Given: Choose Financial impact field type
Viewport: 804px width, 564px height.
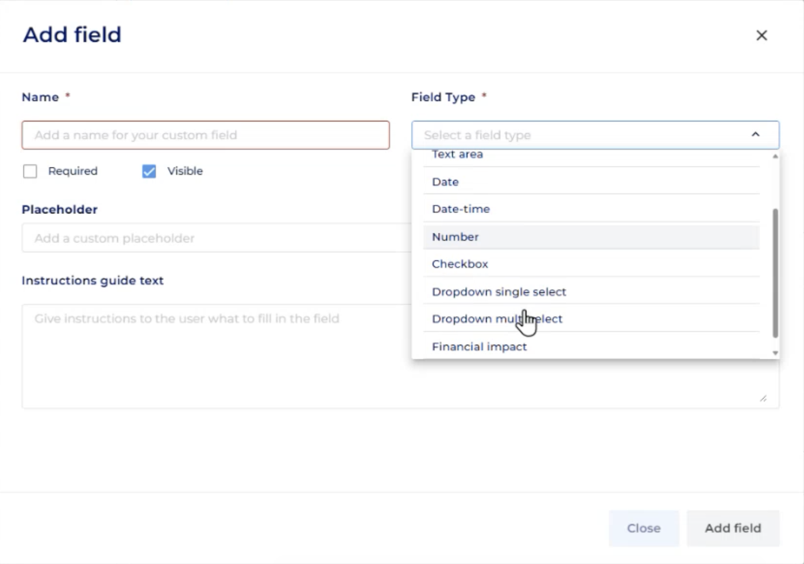Looking at the screenshot, I should pos(479,347).
